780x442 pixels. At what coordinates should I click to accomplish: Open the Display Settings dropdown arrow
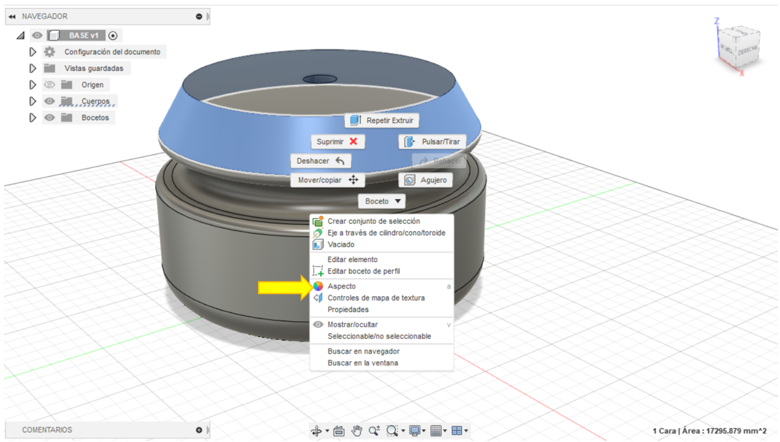424,431
